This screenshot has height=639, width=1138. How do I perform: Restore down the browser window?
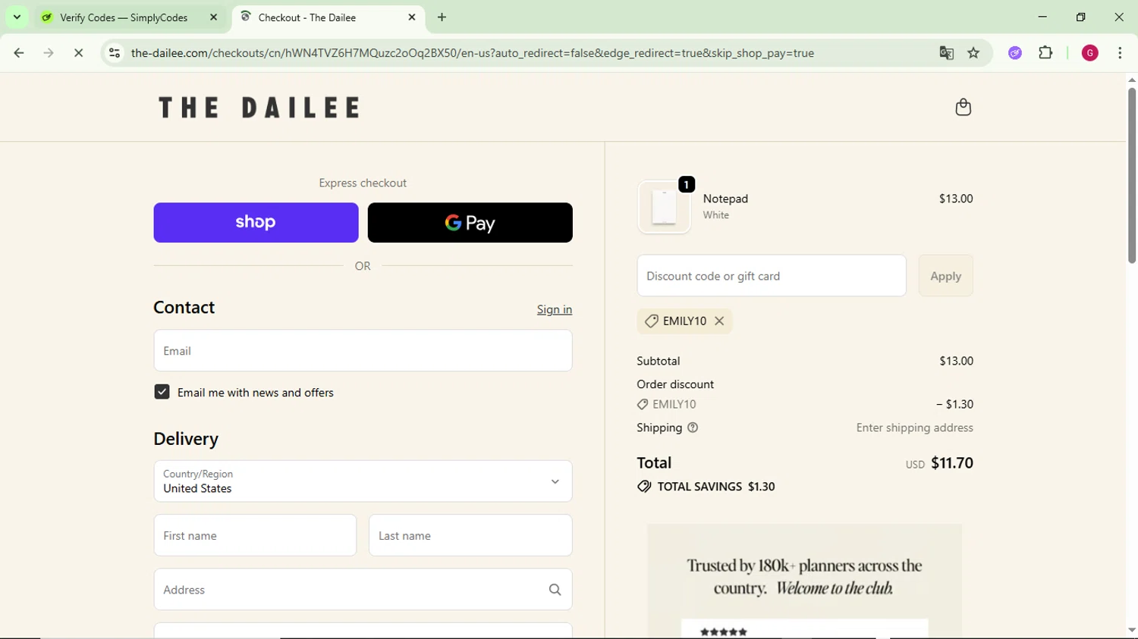pyautogui.click(x=1081, y=17)
